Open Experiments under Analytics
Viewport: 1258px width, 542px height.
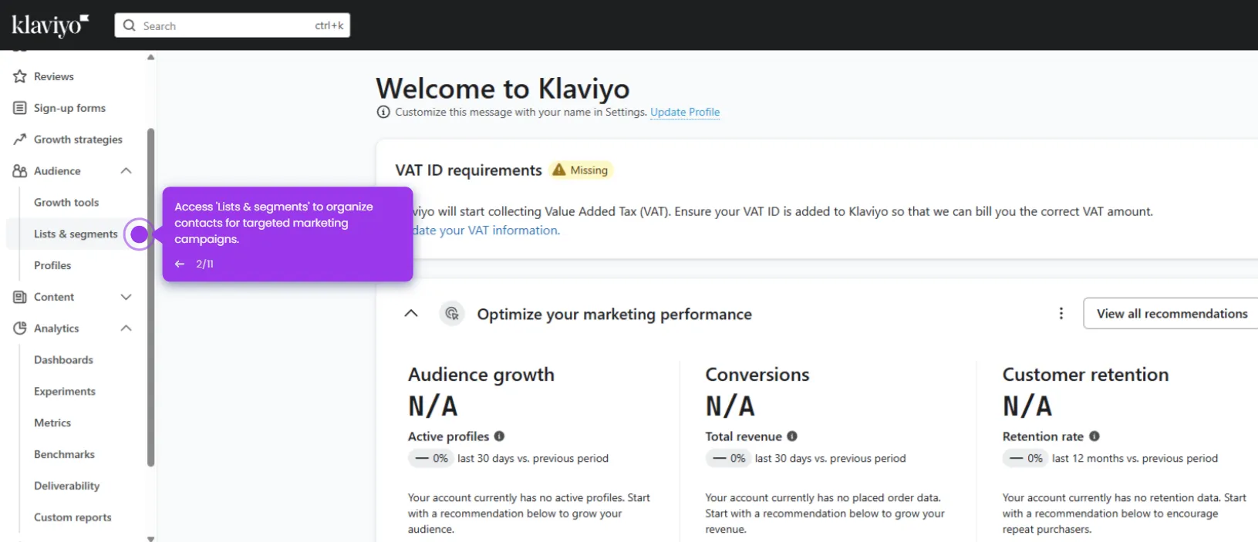(65, 392)
